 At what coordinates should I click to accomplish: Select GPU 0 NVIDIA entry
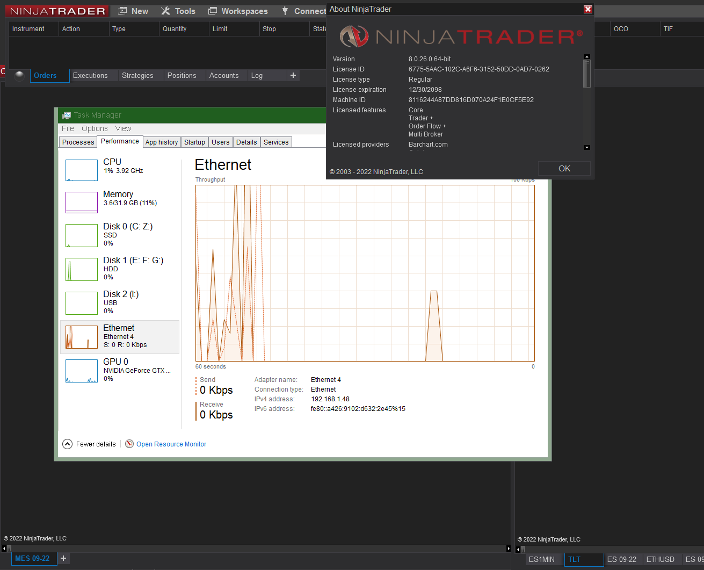pos(120,370)
